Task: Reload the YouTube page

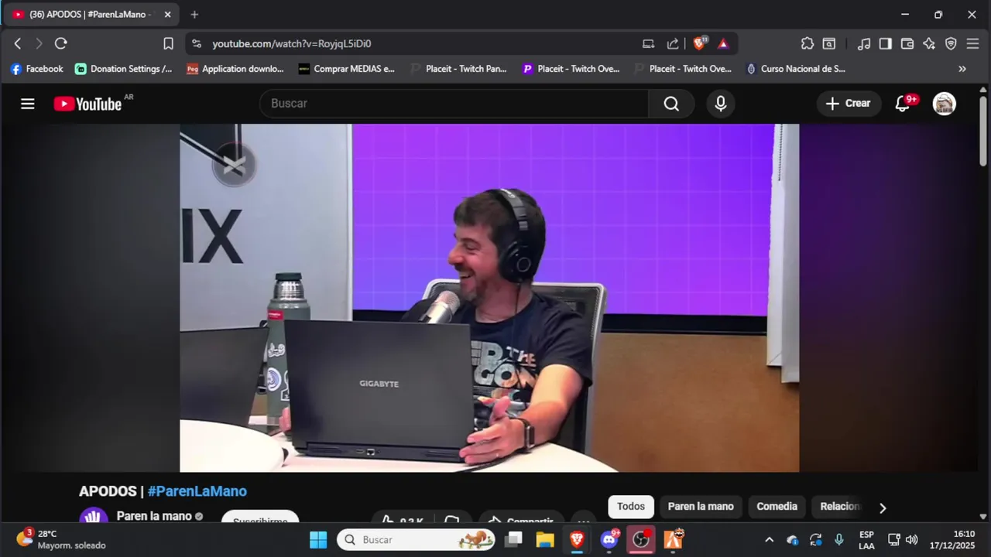Action: coord(61,44)
